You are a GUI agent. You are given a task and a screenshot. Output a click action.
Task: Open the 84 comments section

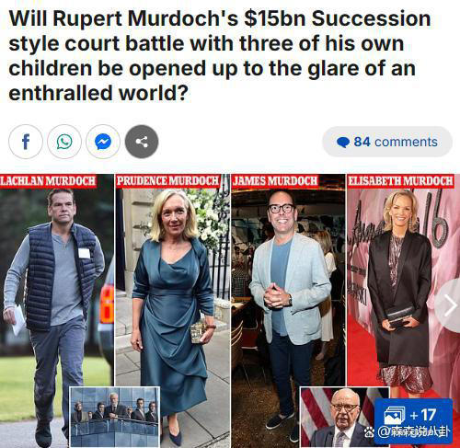pos(387,142)
